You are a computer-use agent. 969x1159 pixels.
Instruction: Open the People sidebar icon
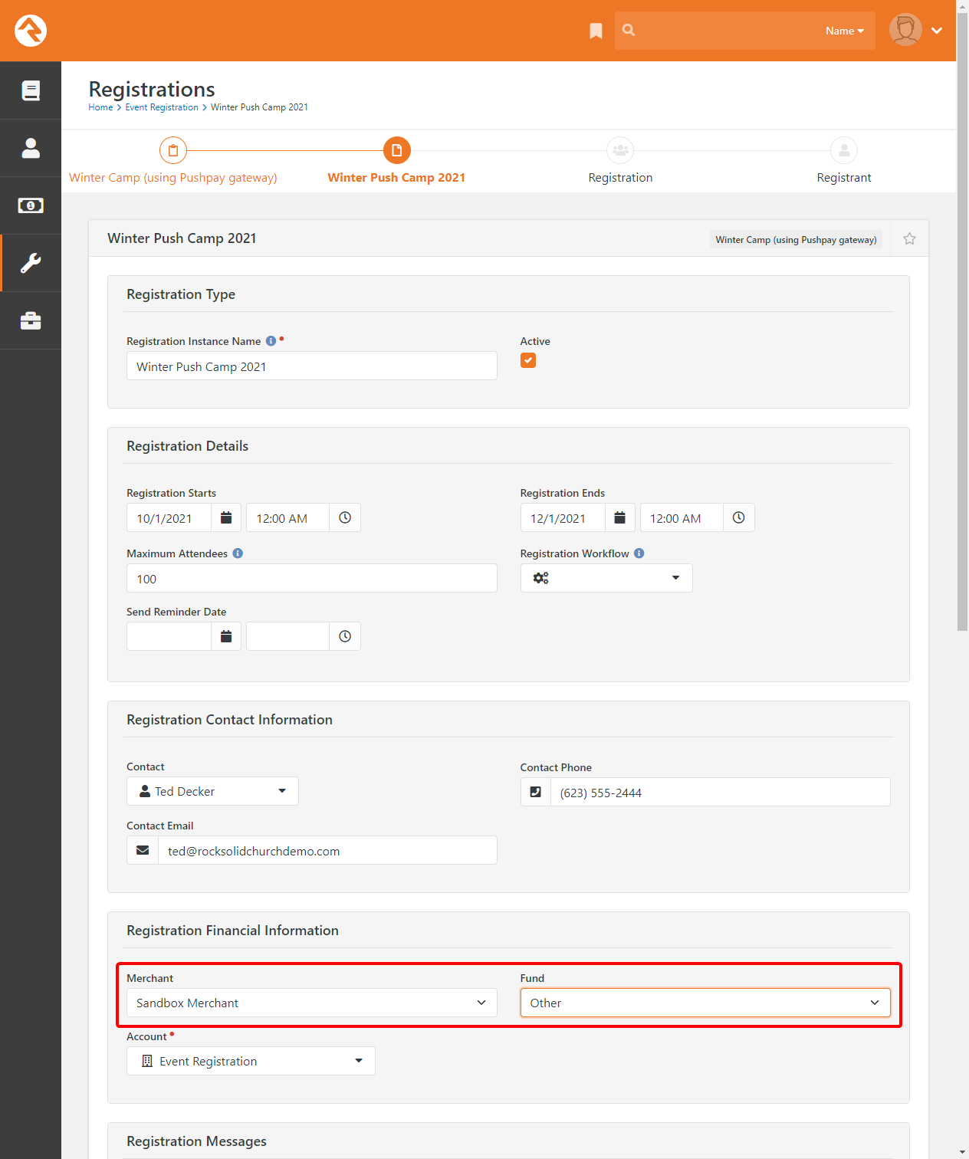point(31,148)
